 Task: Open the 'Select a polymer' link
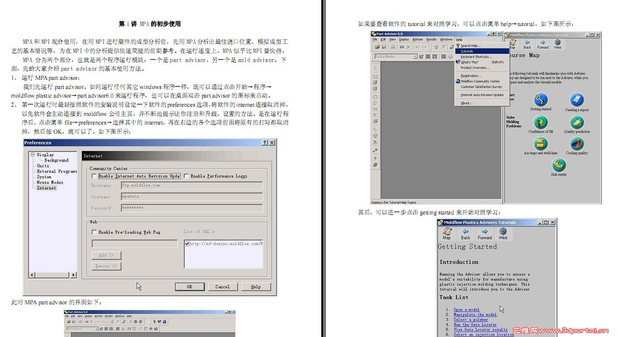click(x=471, y=320)
